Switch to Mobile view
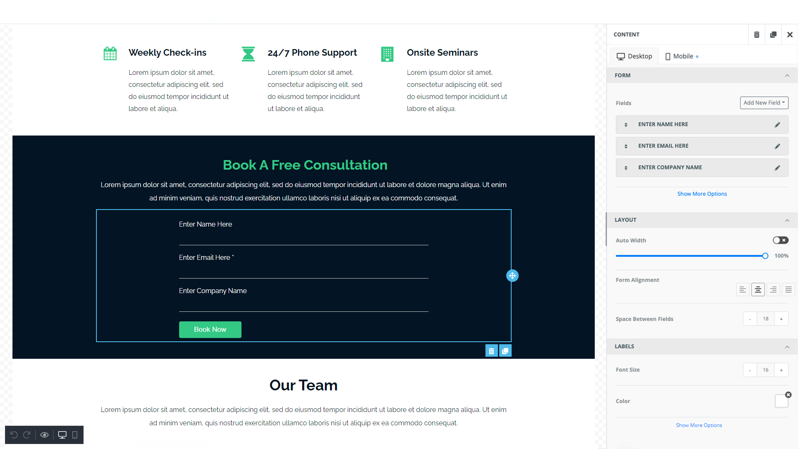The width and height of the screenshot is (798, 449). pyautogui.click(x=682, y=56)
